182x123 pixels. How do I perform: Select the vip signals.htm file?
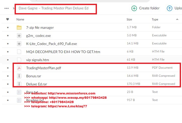click(x=38, y=60)
